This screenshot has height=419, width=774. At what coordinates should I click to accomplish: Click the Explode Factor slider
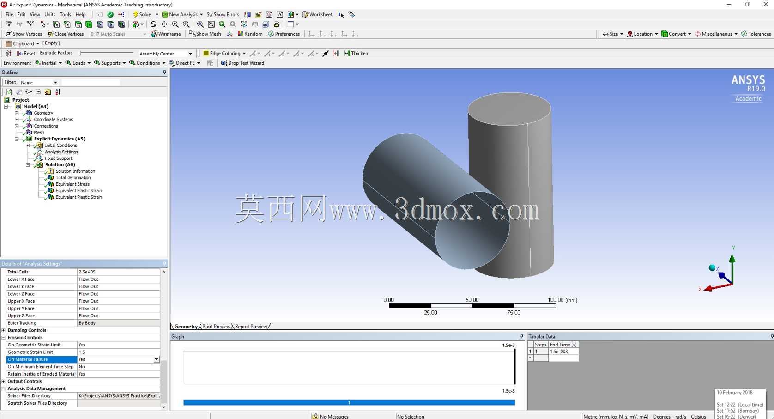(106, 53)
